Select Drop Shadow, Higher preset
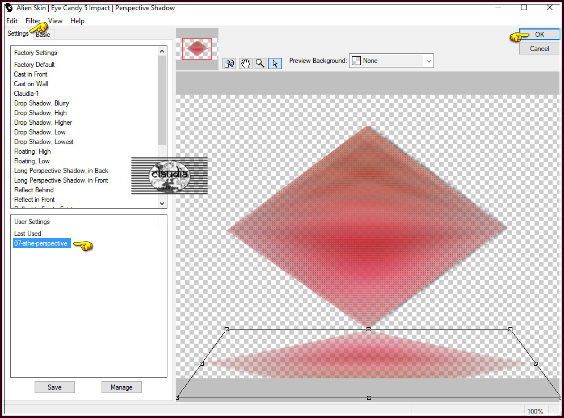The height and width of the screenshot is (418, 564). 43,123
